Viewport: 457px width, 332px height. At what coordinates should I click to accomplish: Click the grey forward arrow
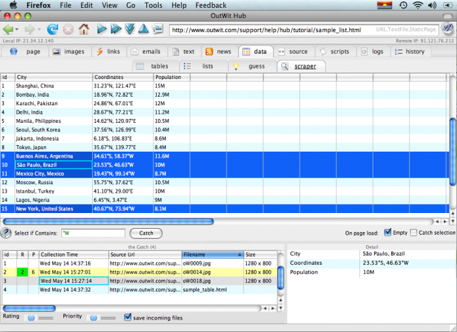29,29
